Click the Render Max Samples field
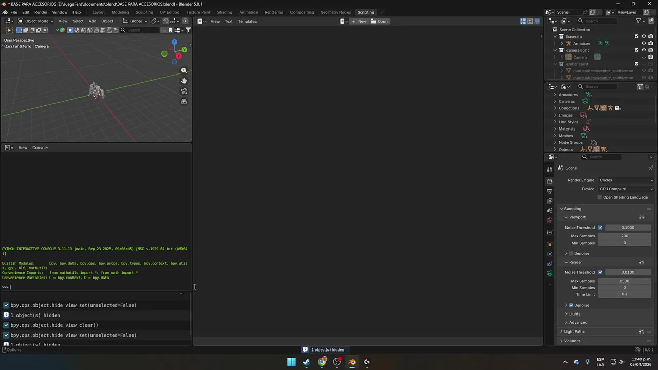This screenshot has width=658, height=370. (625, 281)
